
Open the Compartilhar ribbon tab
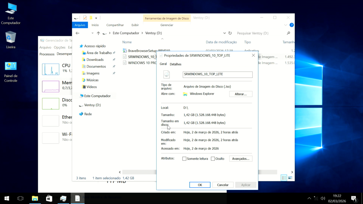pos(115,25)
